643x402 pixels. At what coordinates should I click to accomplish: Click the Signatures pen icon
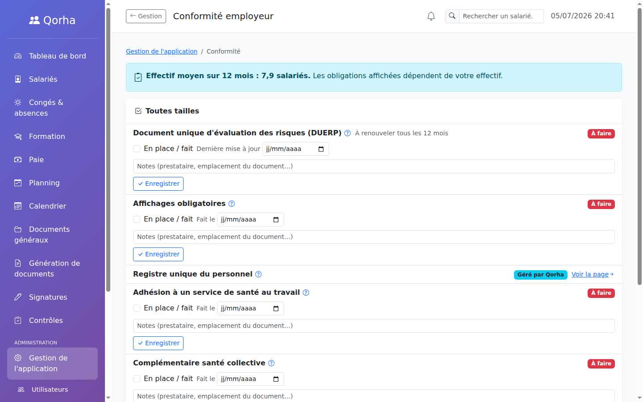(x=18, y=297)
